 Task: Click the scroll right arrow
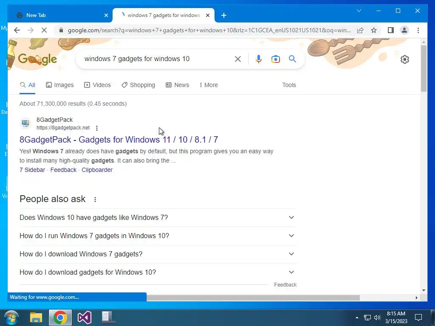pyautogui.click(x=417, y=298)
